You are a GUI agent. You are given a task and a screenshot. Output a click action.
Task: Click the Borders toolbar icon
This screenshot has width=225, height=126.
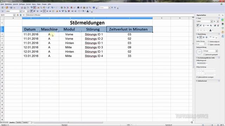pyautogui.click(x=79, y=11)
